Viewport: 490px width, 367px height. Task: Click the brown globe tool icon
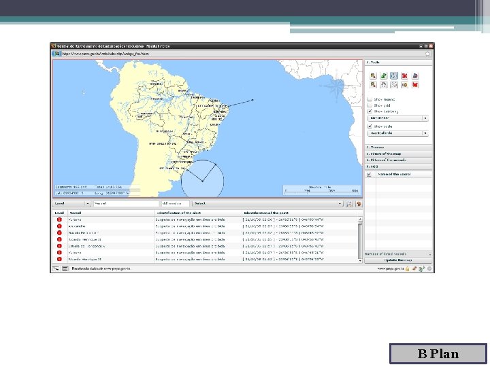tap(405, 85)
